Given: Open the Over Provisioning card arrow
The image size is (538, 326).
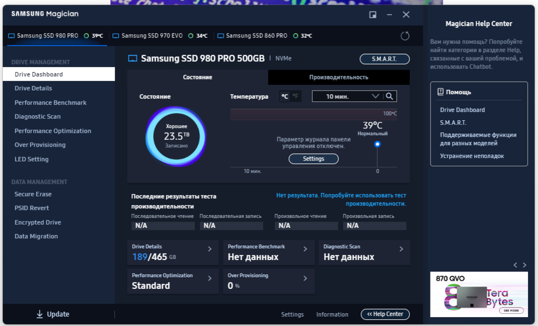Looking at the screenshot, I should pos(305,278).
